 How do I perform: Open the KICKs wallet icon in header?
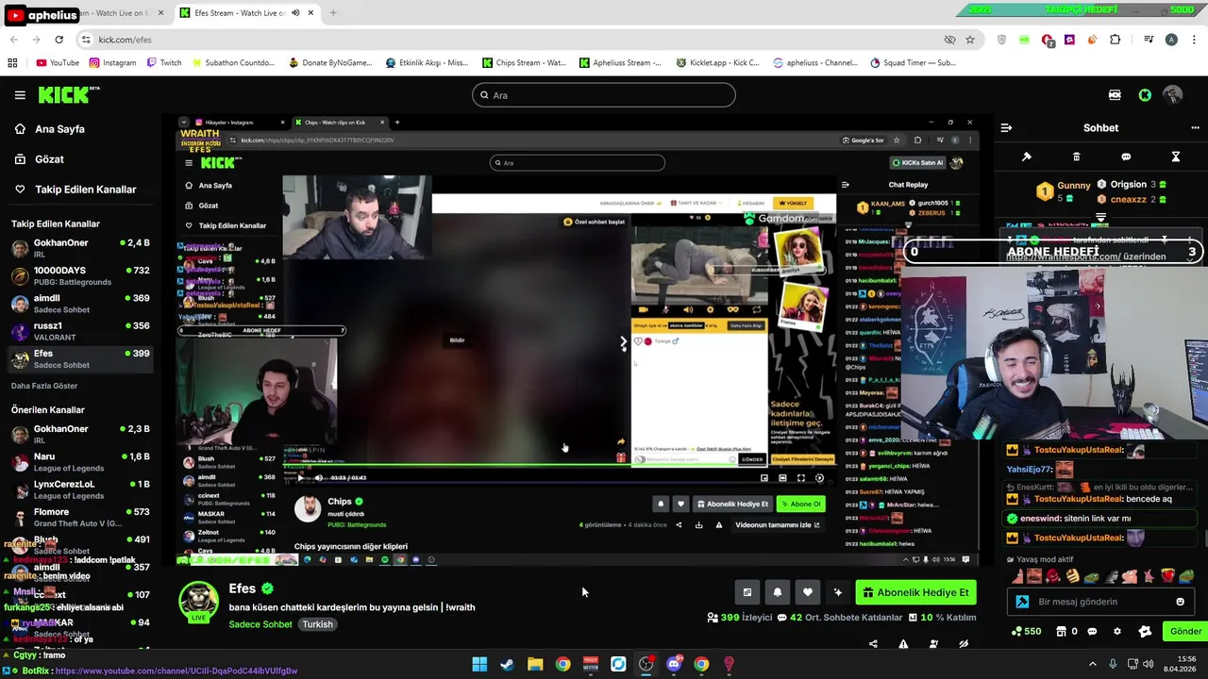coord(1115,95)
